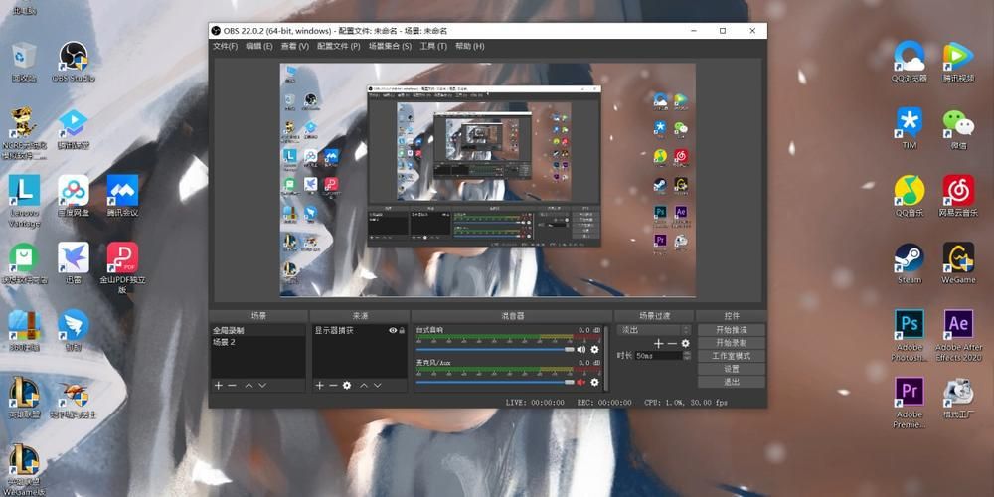Open the 场景集合(S) menu
994x497 pixels.
point(390,47)
